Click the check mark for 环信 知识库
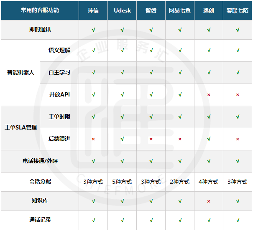The height and width of the screenshot is (231, 253). [x=93, y=201]
